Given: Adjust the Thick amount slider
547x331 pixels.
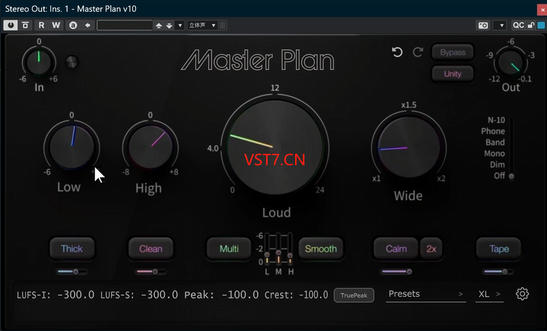Looking at the screenshot, I should point(72,272).
